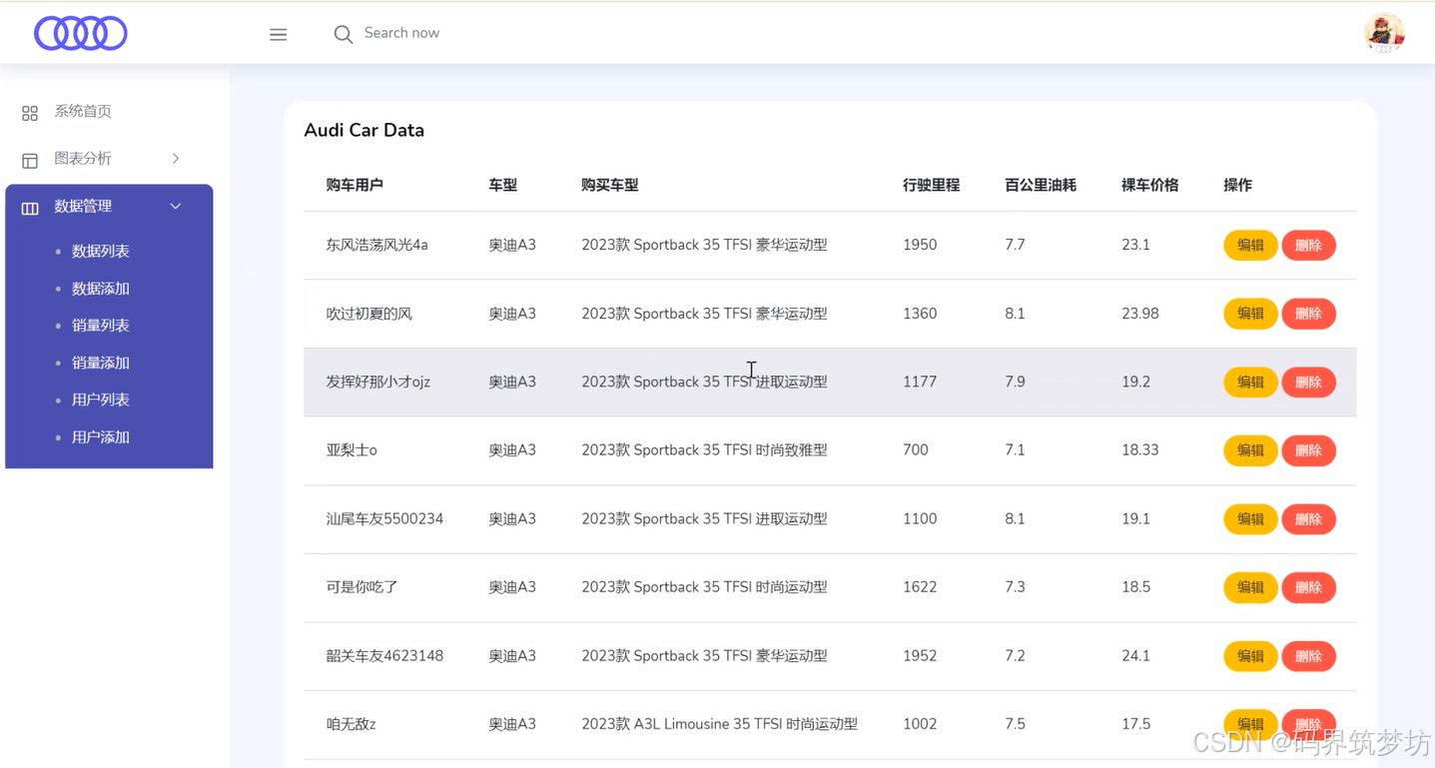Open the 图表分析 menu
1435x768 pixels.
83,158
